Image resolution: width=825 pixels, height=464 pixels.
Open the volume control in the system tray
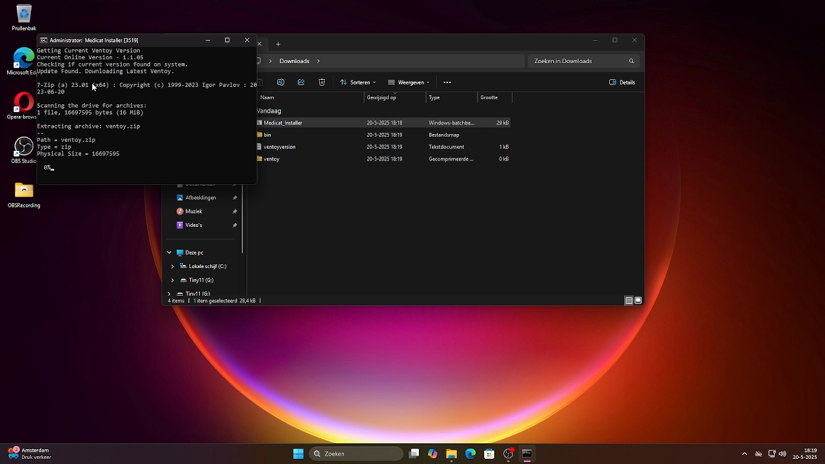pos(782,454)
